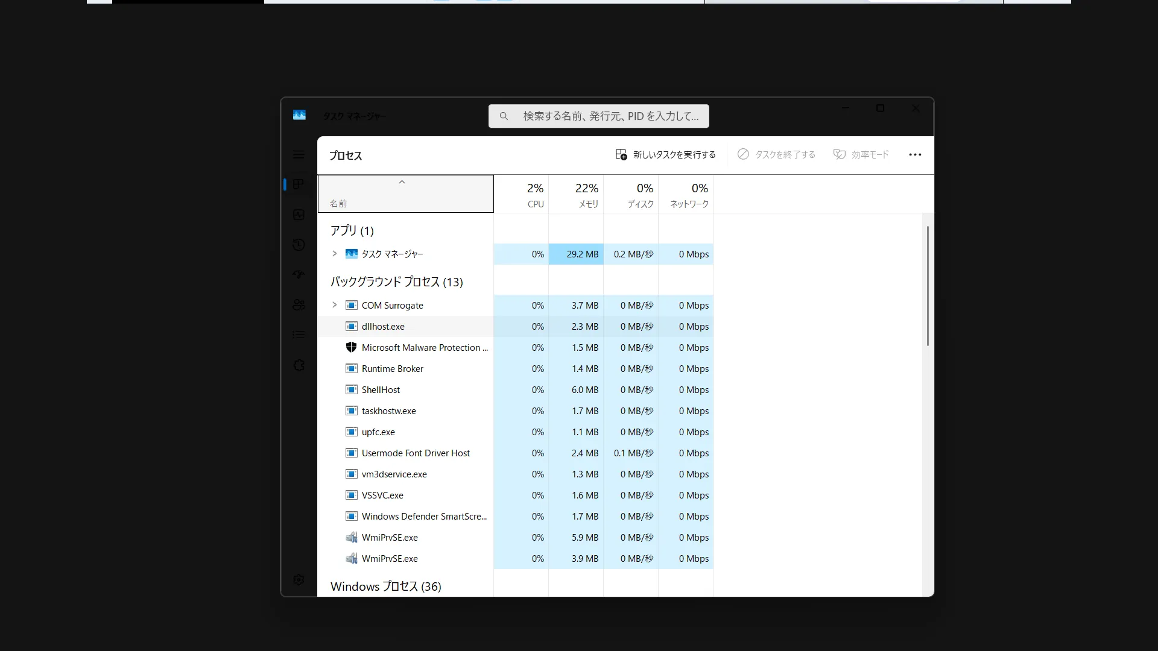The width and height of the screenshot is (1158, 651).
Task: Sort by the メモリ column header
Action: pos(576,194)
